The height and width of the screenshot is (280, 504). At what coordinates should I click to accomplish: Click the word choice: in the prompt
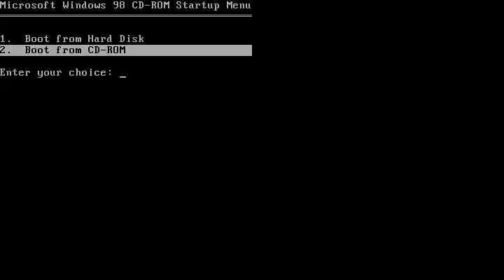tap(90, 72)
